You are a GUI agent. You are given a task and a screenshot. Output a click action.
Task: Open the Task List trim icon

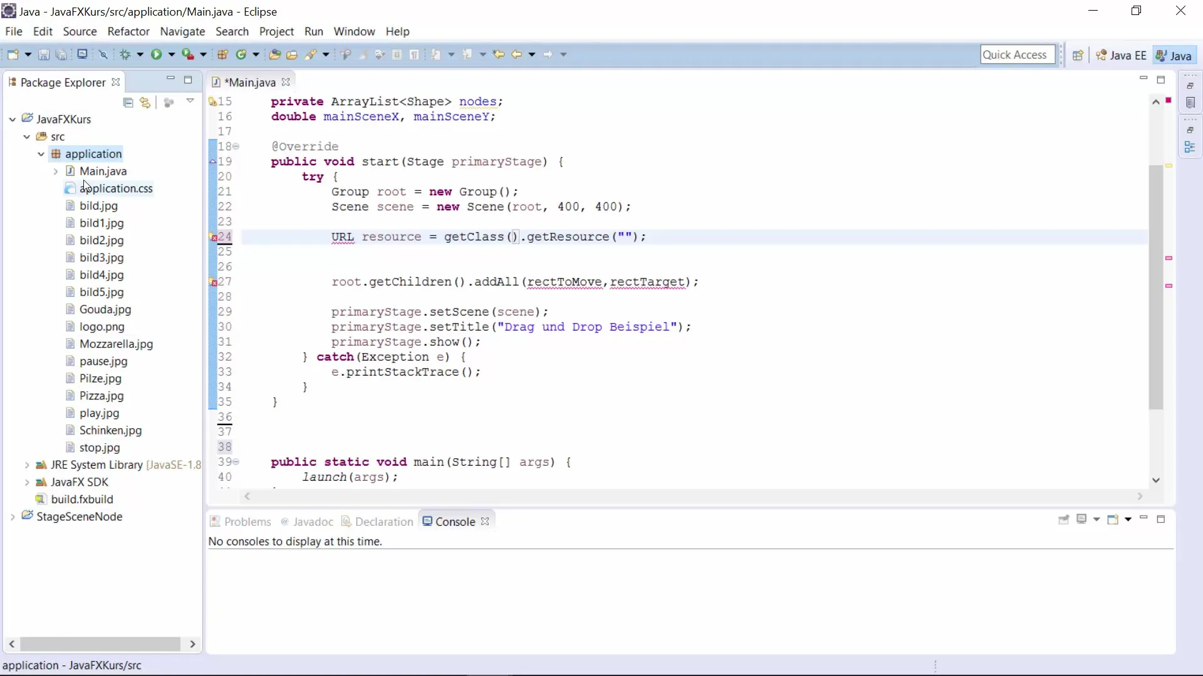1190,103
